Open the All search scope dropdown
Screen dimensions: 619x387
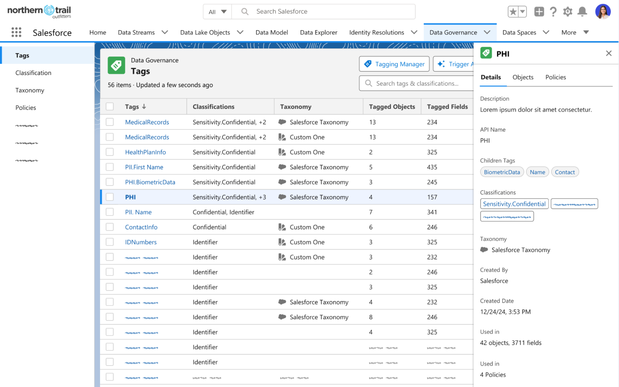click(217, 11)
